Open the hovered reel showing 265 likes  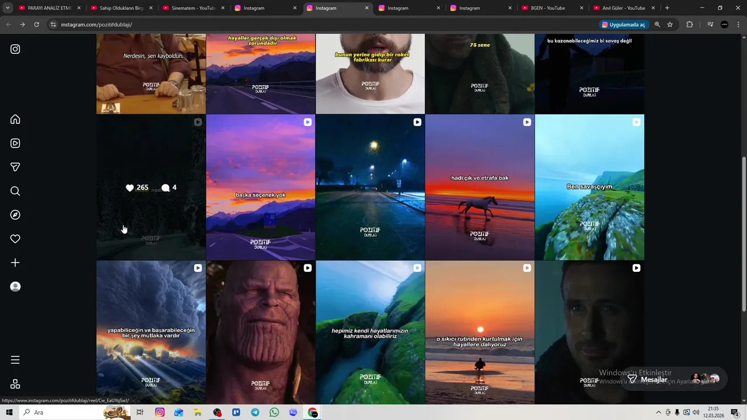151,187
